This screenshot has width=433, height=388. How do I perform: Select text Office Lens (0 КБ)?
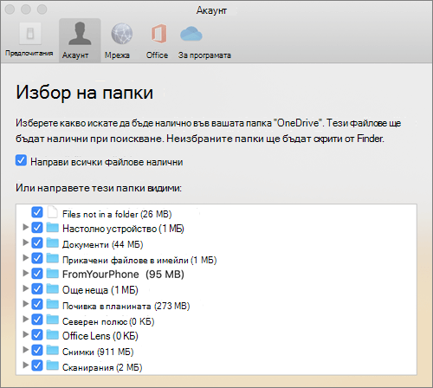(100, 336)
